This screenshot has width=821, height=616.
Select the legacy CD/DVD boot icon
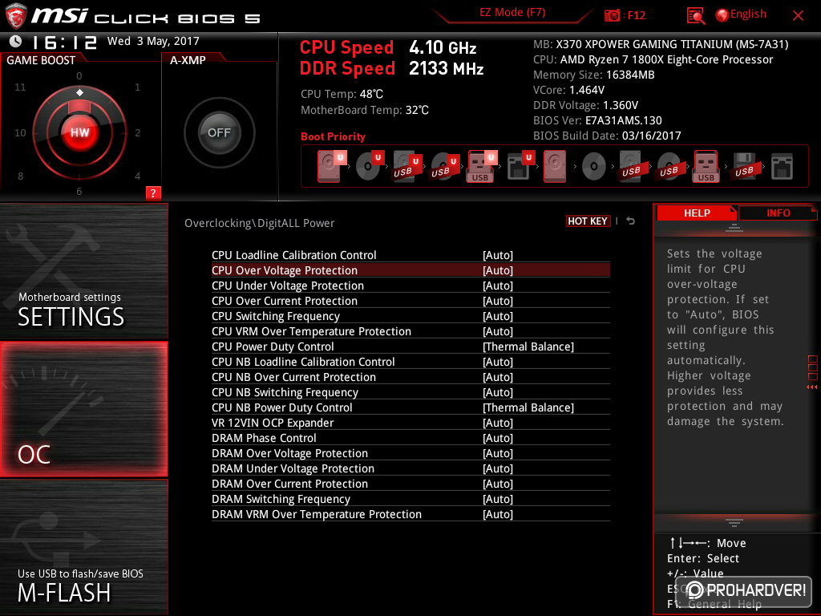[594, 167]
